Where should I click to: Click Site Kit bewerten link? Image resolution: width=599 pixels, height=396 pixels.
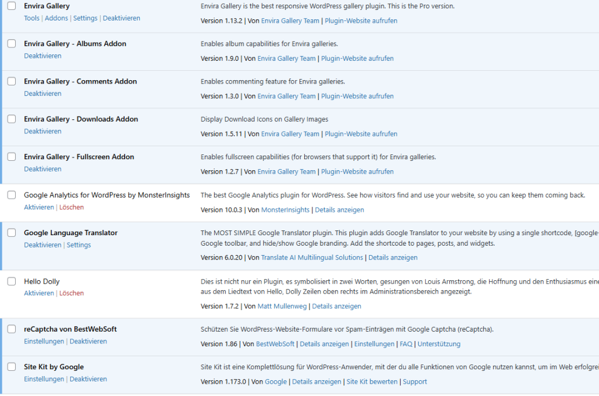(x=372, y=381)
